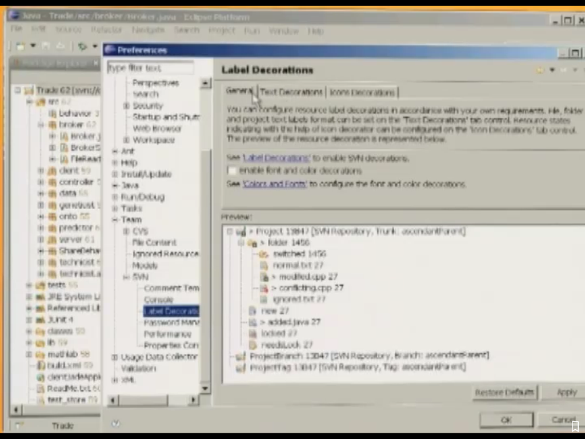
Task: Click the JUnit 4 library icon
Action: tap(40, 320)
